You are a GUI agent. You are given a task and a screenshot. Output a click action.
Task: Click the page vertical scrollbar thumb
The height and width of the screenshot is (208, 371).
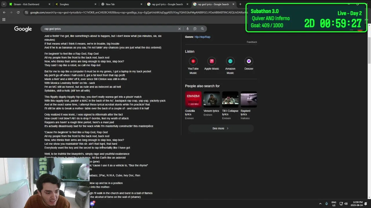tap(369, 51)
